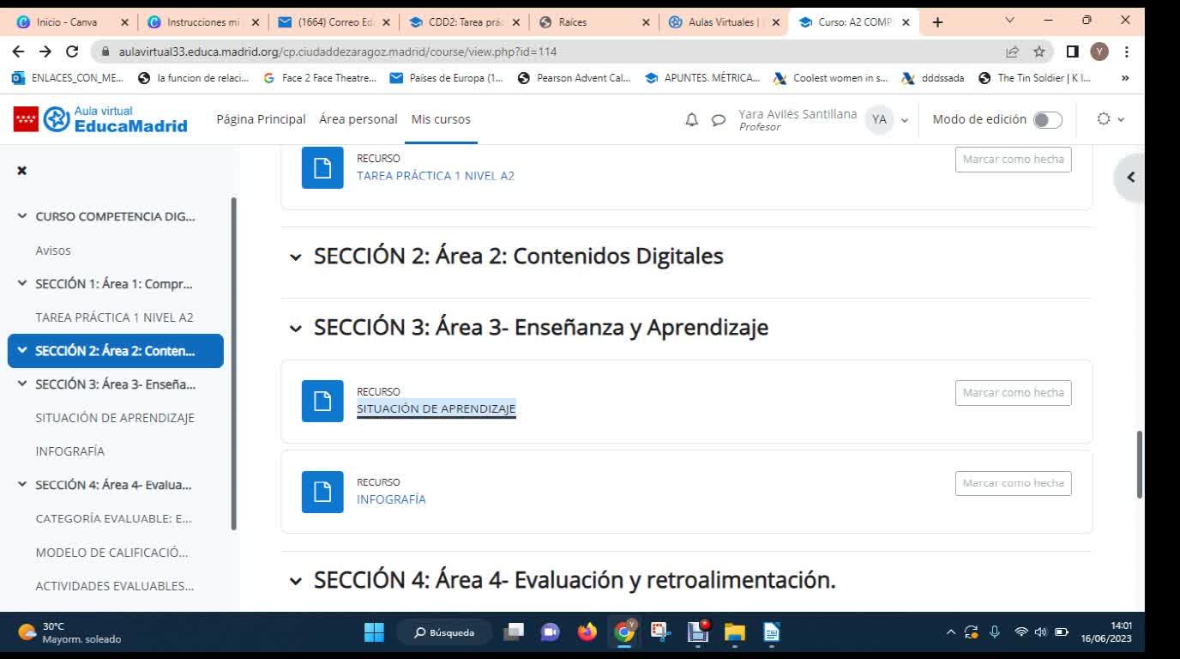Collapse SECCIÓN 3: Área 3- Enseñanza y Aprendizaje
Screen dimensions: 1180x659
(x=296, y=329)
